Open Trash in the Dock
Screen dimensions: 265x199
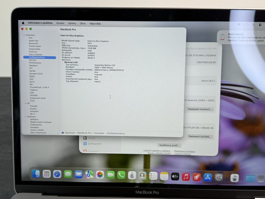(x=261, y=178)
